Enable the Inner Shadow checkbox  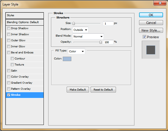pyautogui.click(x=9, y=34)
